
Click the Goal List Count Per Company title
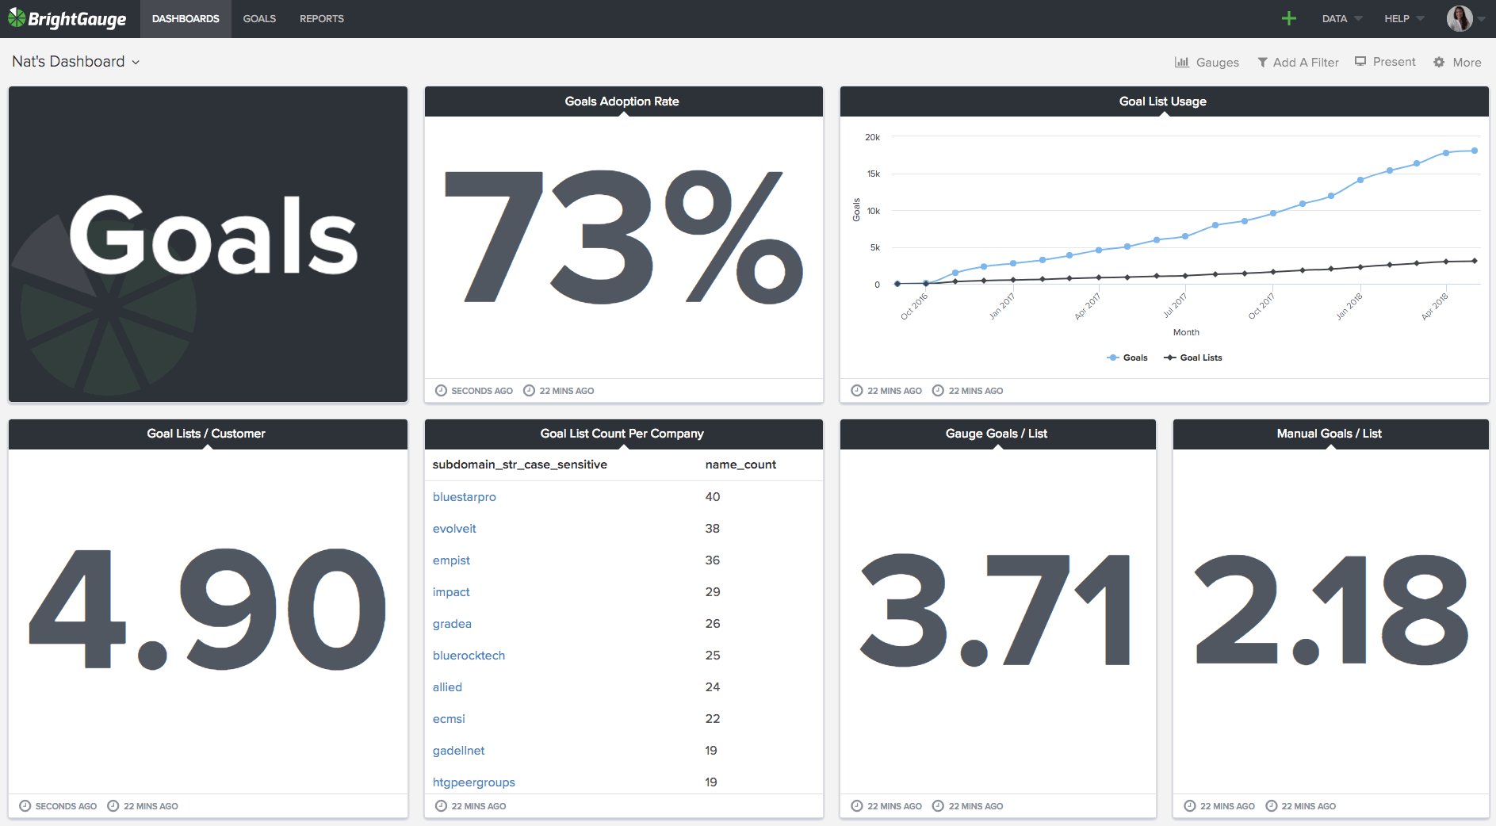(x=622, y=433)
